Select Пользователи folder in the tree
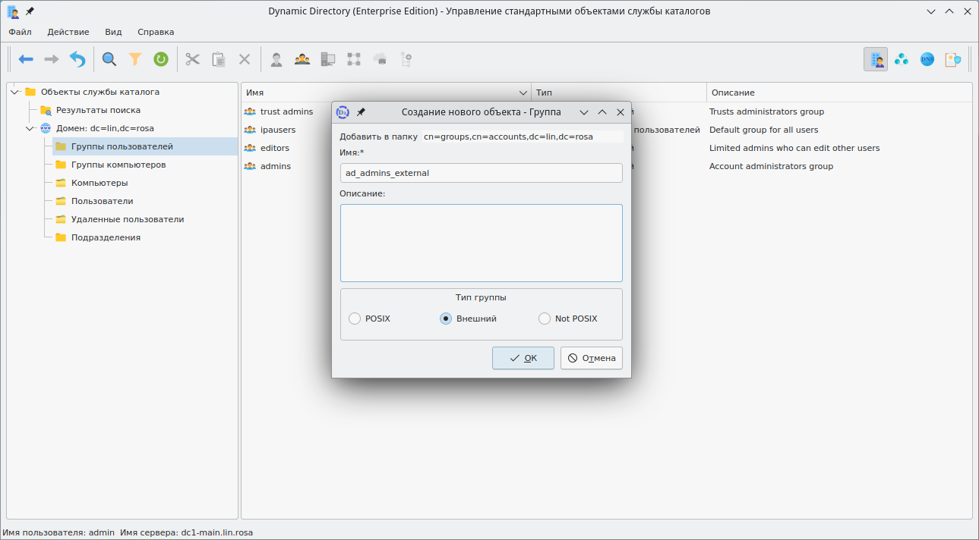The height and width of the screenshot is (540, 979). pos(102,201)
